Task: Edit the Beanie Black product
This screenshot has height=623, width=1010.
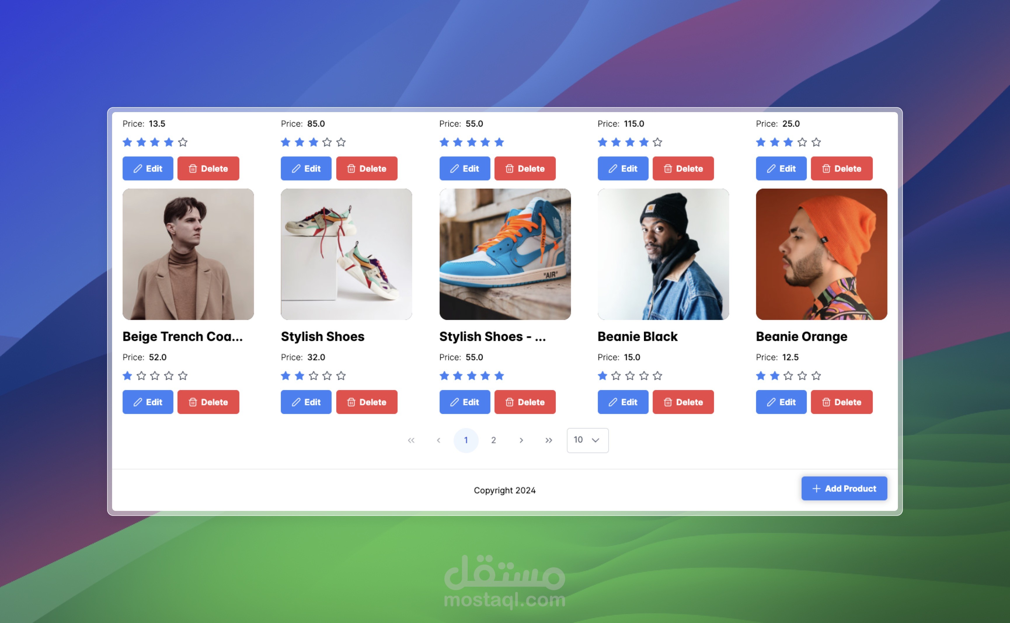Action: tap(623, 402)
